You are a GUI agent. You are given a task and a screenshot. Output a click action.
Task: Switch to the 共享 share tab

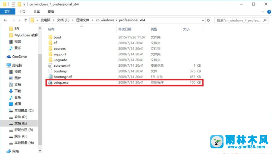pos(36,12)
